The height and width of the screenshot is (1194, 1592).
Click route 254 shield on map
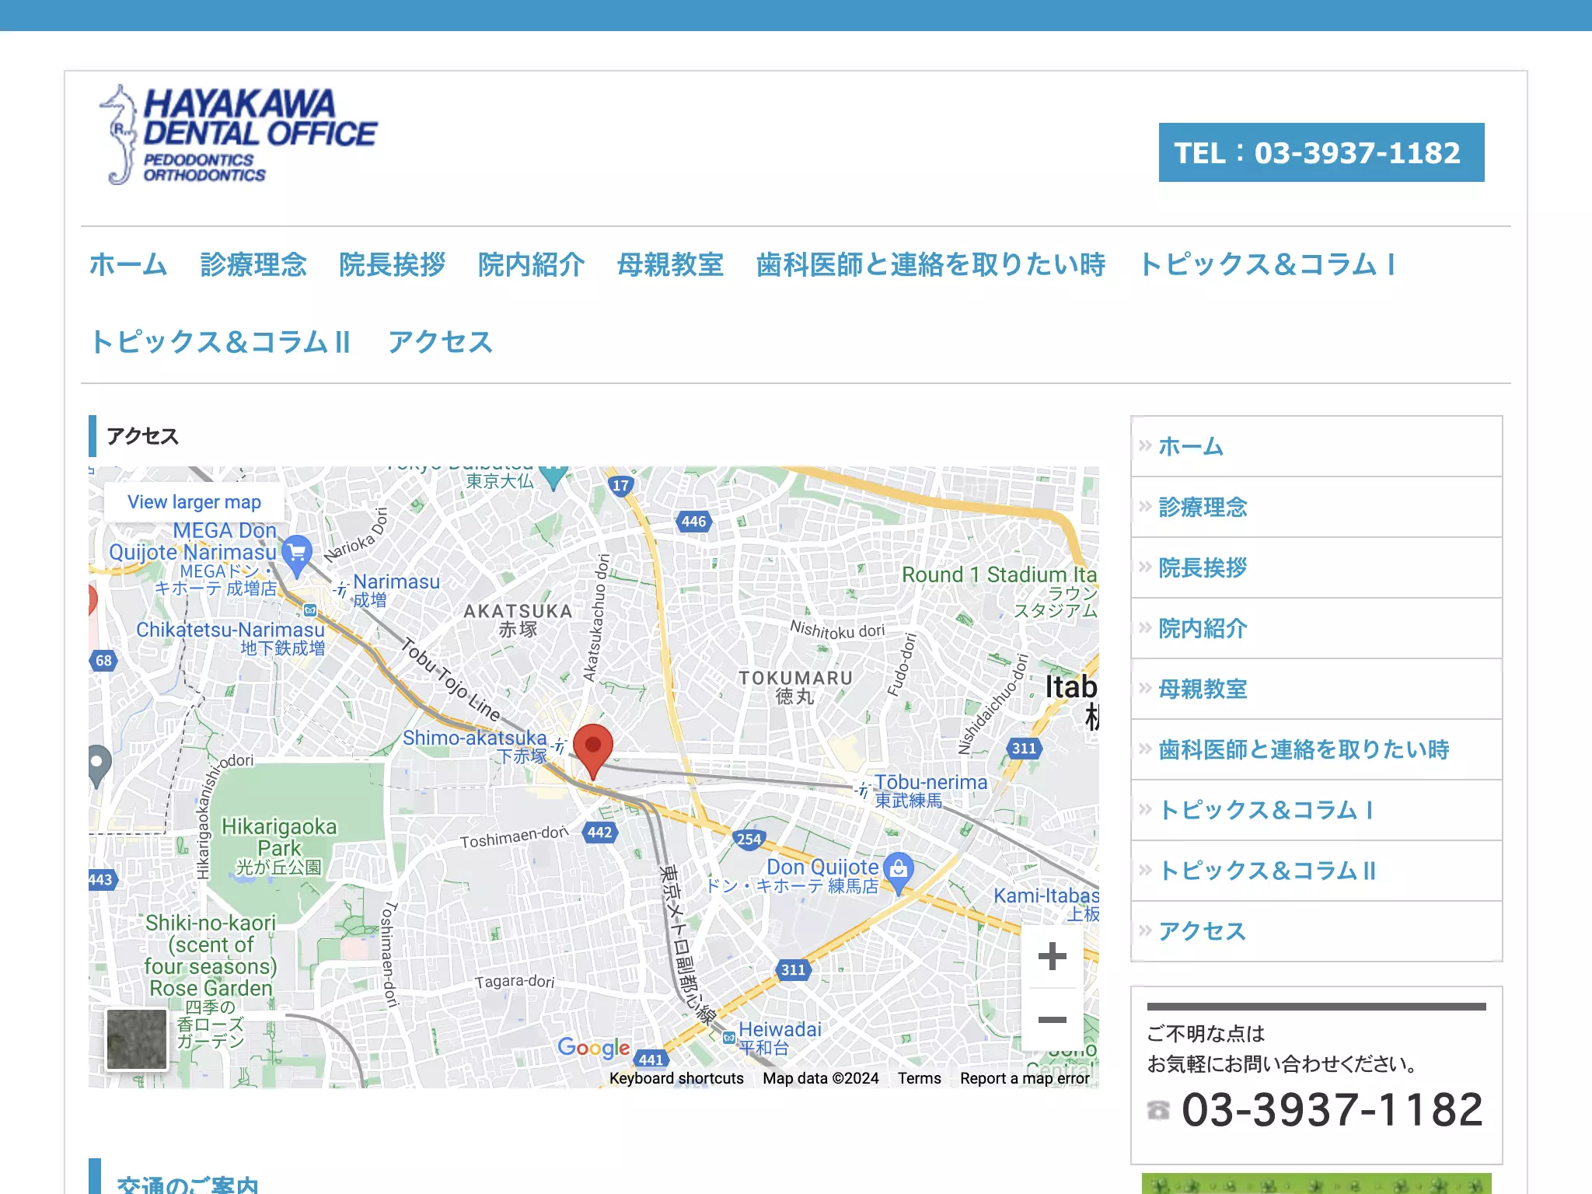749,839
